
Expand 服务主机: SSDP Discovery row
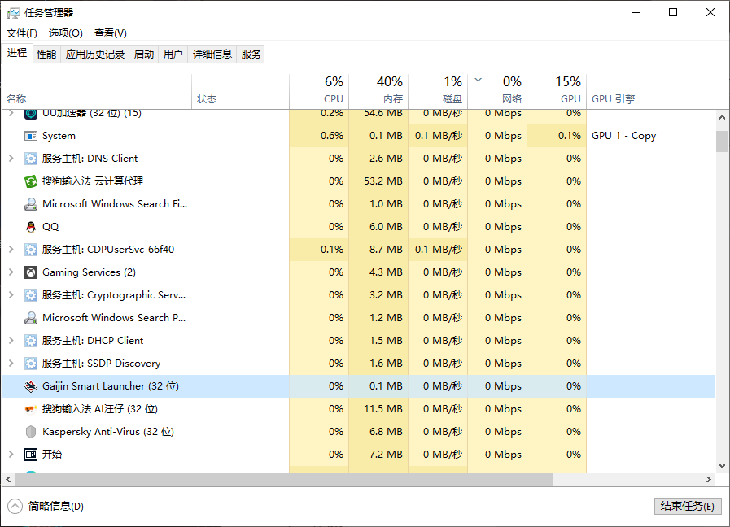pos(11,364)
